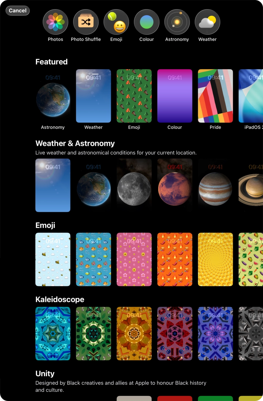Viewport: 263px width, 401px height.
Task: Choose the Photo Shuffle icon
Action: click(86, 22)
